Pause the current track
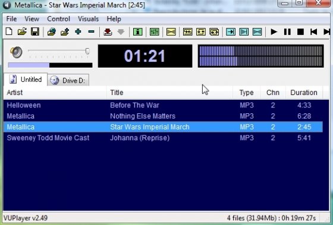The height and width of the screenshot is (225, 333). (x=287, y=32)
